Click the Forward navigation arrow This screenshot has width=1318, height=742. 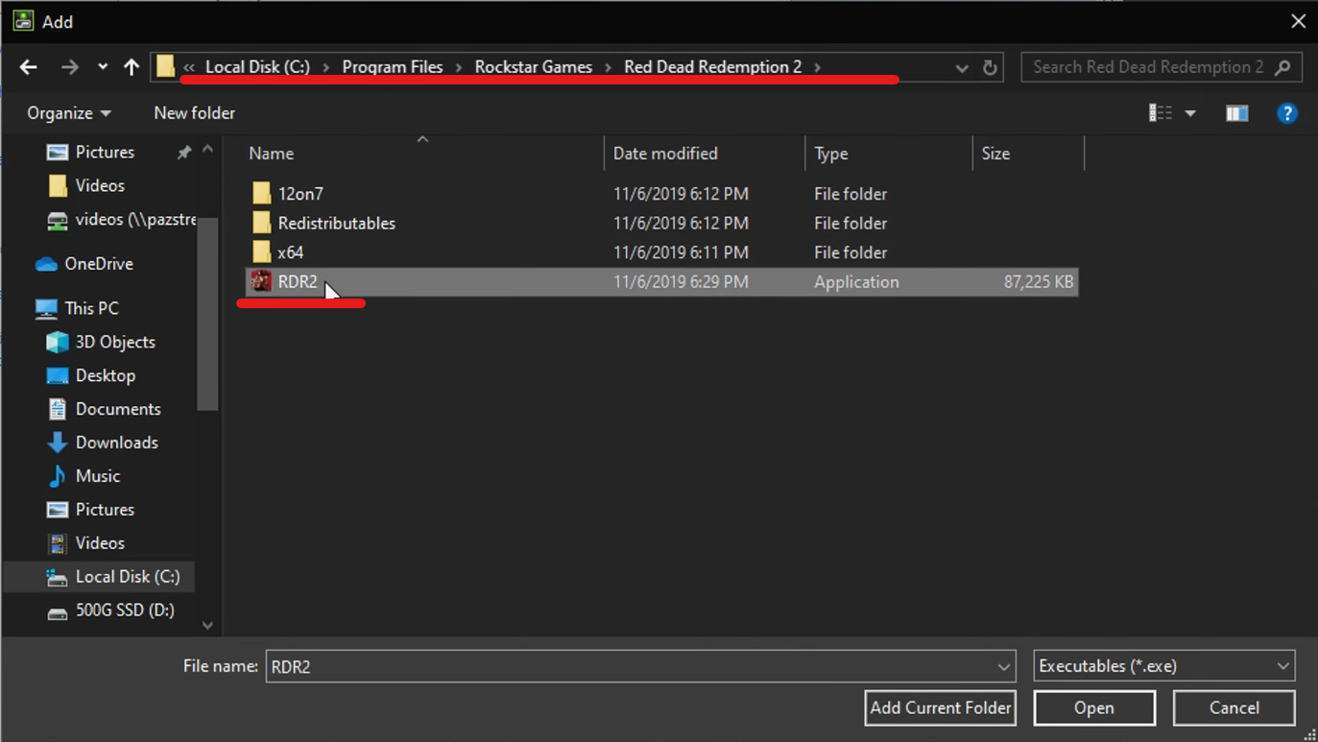(69, 67)
